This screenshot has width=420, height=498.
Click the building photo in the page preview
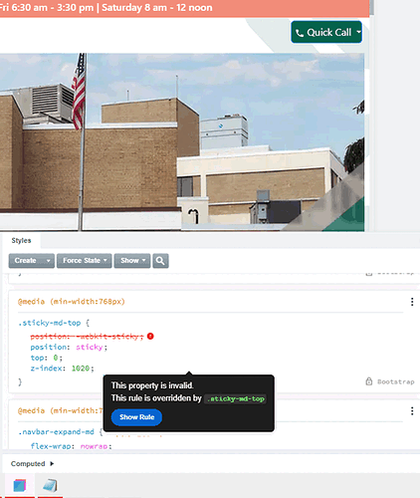click(182, 142)
